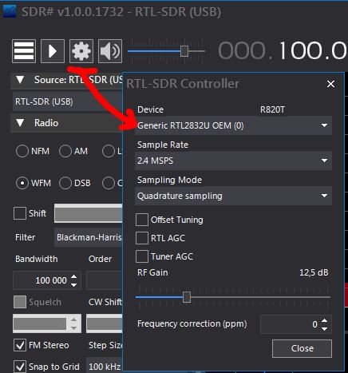Toggle the RTL AGC checkbox
This screenshot has height=373, width=348.
coord(142,238)
